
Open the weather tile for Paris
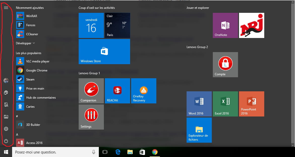click(x=117, y=25)
